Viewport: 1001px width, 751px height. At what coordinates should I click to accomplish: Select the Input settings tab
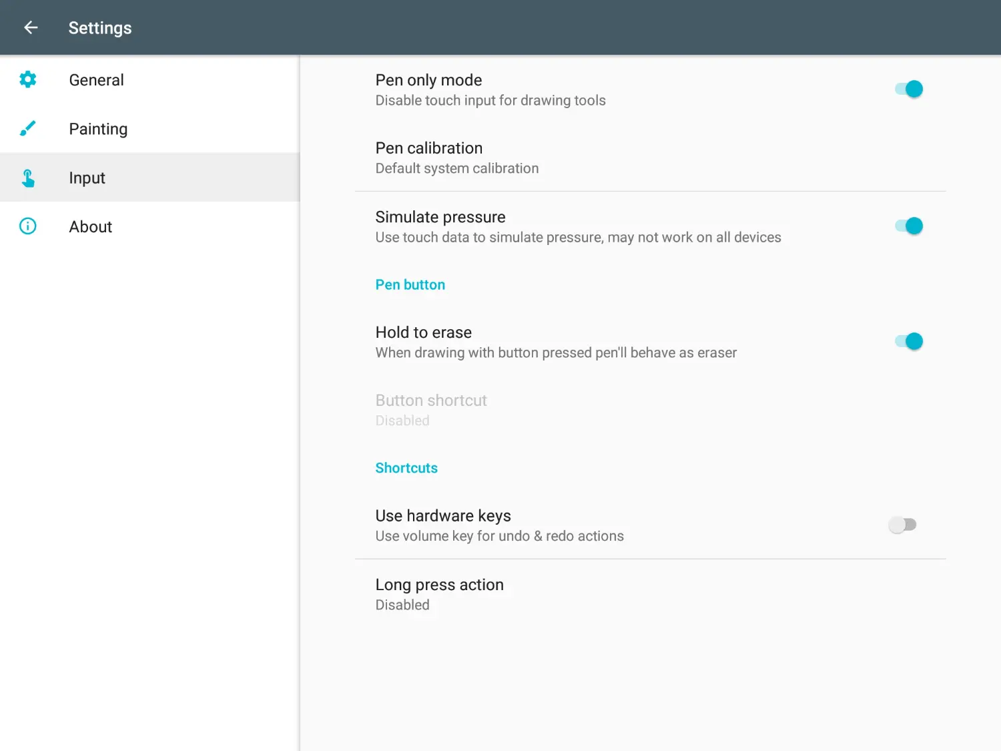(x=149, y=178)
